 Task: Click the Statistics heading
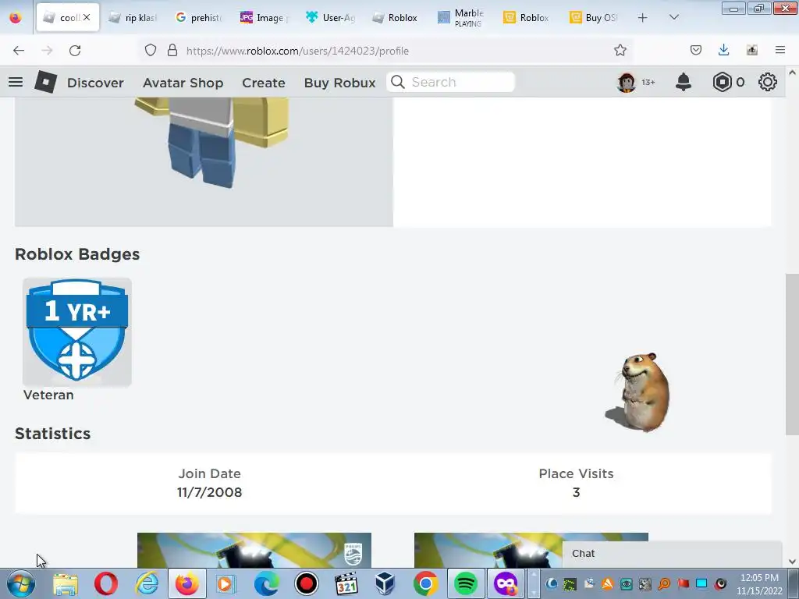coord(52,434)
